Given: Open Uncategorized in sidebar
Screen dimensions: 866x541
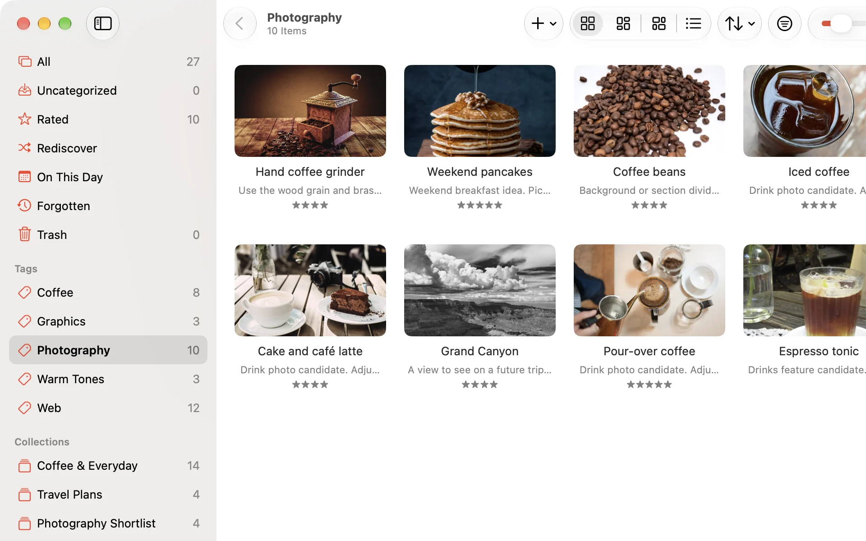Looking at the screenshot, I should [x=108, y=91].
